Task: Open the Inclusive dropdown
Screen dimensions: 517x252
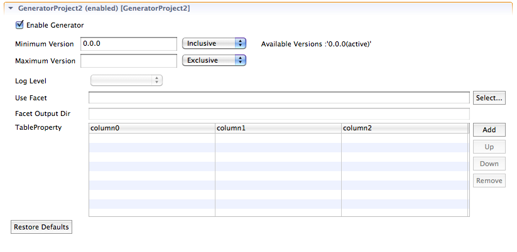Action: (214, 43)
